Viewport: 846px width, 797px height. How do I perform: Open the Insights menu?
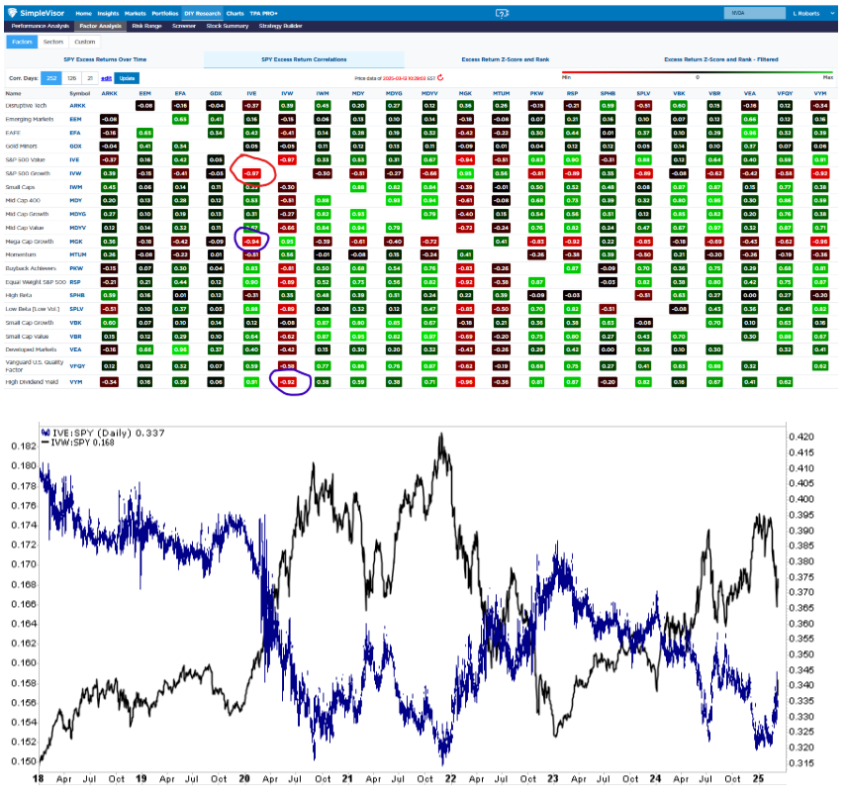(x=109, y=14)
